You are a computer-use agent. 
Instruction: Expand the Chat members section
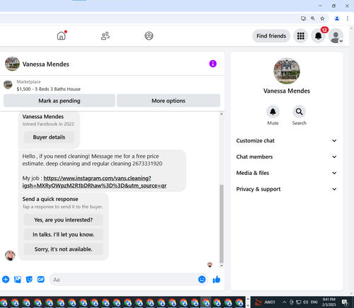coord(286,156)
